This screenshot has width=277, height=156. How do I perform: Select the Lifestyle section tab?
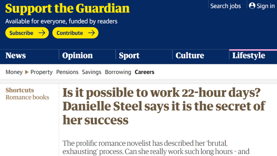click(249, 56)
